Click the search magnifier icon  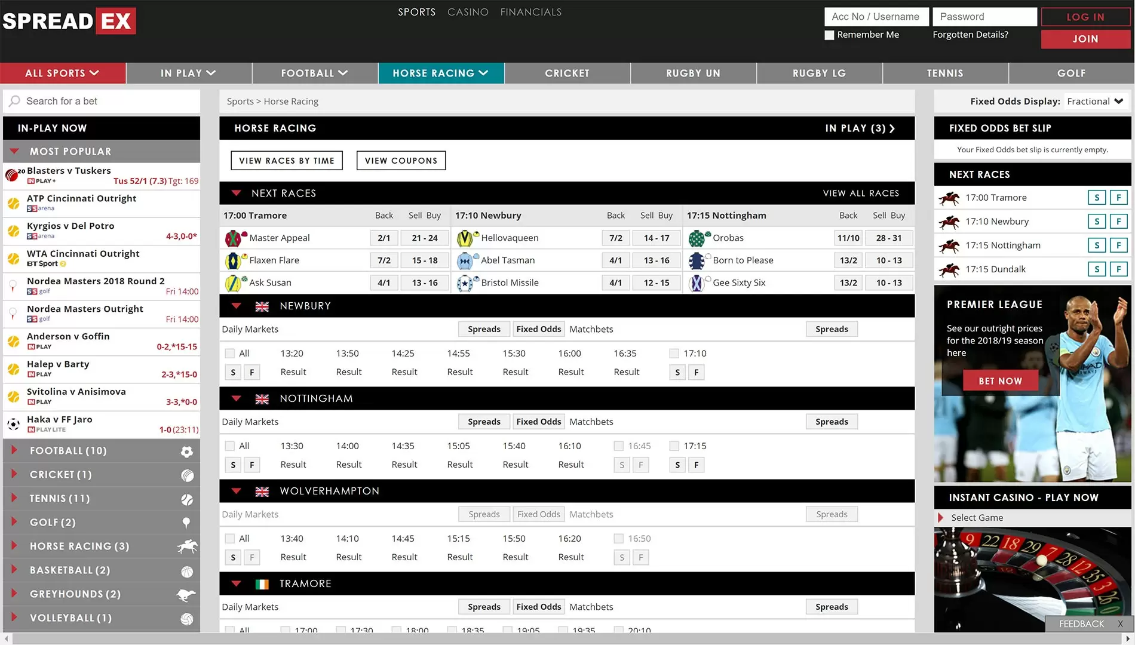point(14,101)
